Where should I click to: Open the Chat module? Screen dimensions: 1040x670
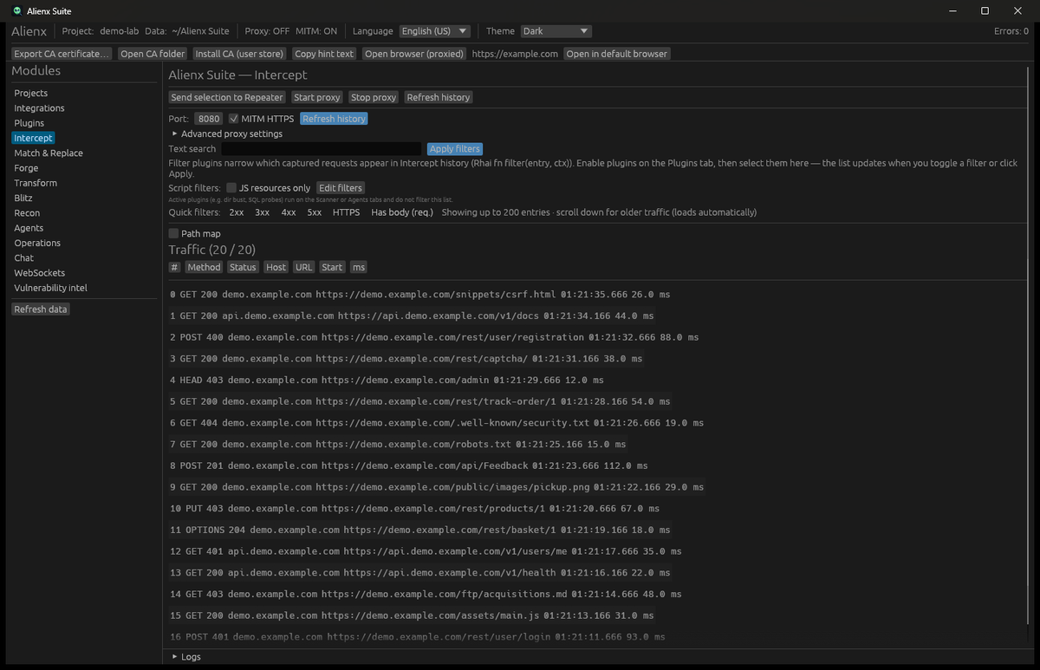click(x=23, y=258)
